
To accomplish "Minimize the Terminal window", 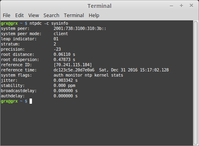I will pyautogui.click(x=171, y=6).
